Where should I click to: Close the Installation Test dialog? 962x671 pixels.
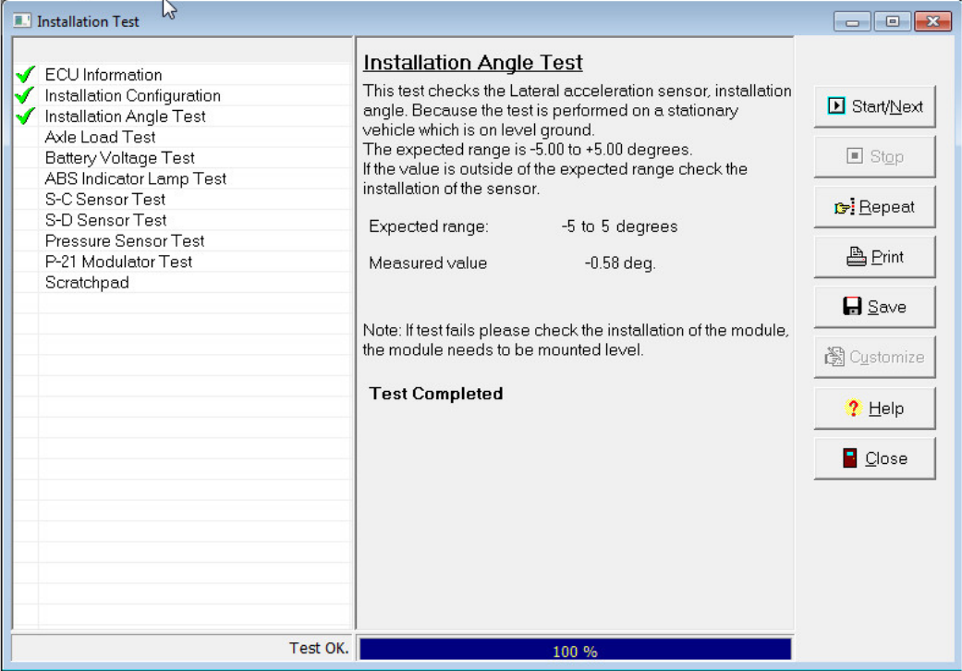[x=874, y=458]
